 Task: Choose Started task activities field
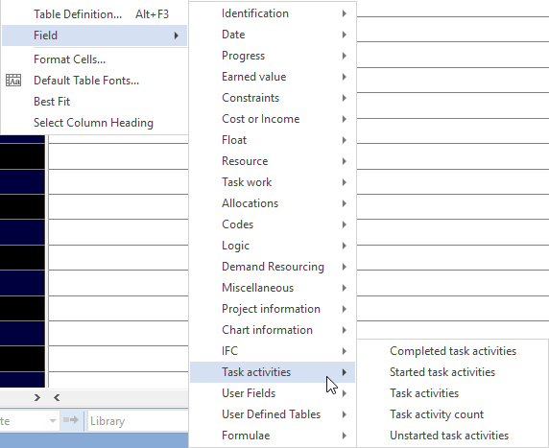(453, 372)
